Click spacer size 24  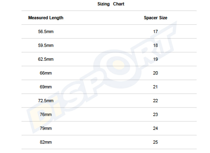(x=155, y=129)
